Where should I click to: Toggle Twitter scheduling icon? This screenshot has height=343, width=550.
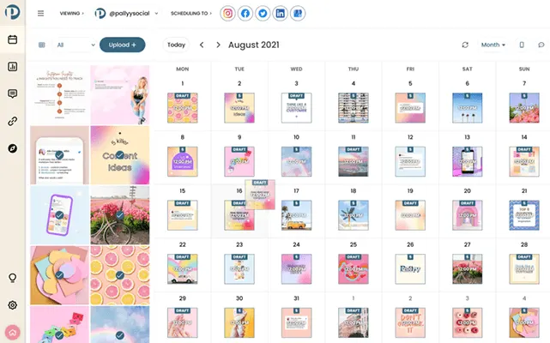click(x=263, y=14)
